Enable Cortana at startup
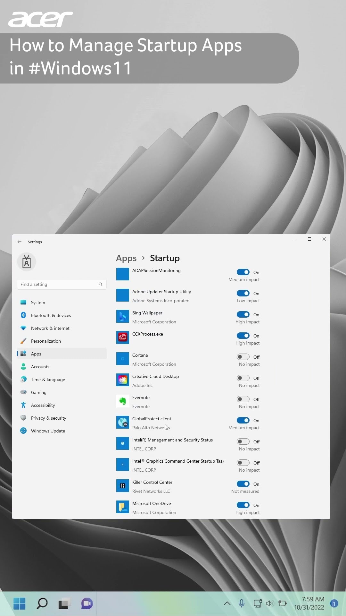346x616 pixels. pos(243,357)
